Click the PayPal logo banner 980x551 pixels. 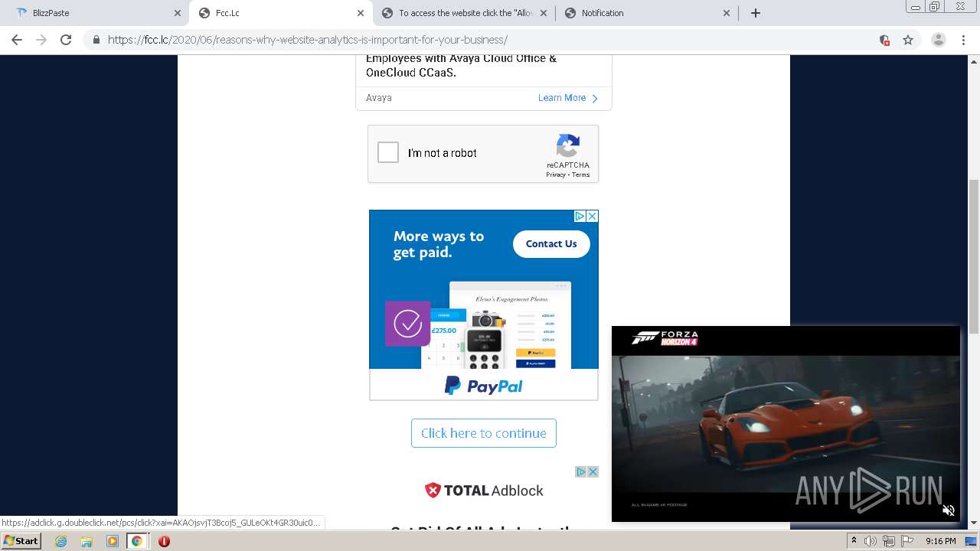[x=484, y=385]
